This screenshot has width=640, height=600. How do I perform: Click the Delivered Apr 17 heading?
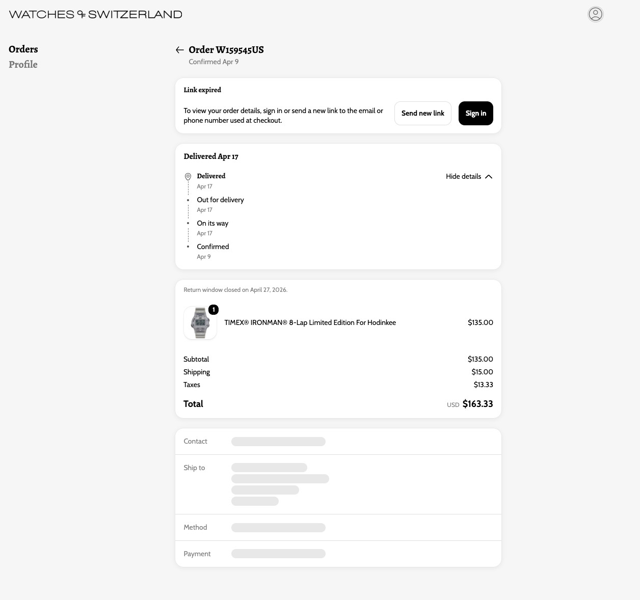211,156
